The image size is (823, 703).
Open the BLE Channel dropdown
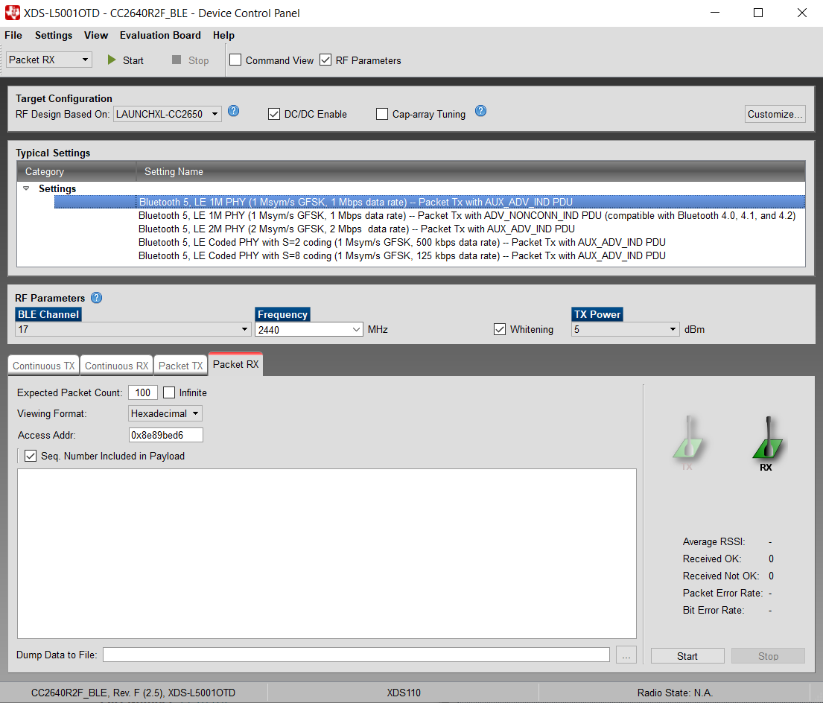coord(133,329)
